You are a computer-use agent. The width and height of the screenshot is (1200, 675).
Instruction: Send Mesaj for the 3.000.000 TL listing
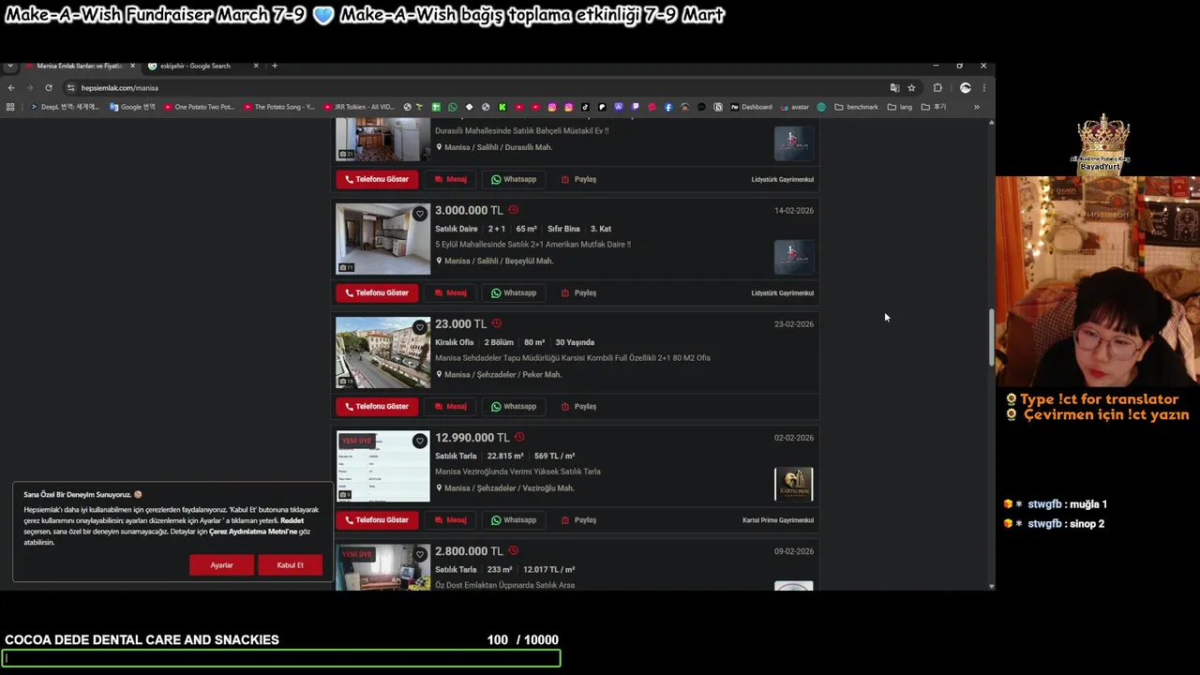point(451,292)
